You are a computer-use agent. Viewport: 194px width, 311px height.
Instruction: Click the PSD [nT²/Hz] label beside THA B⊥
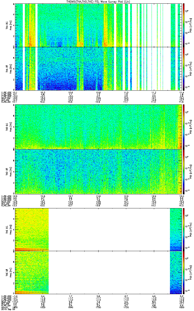(191, 25)
